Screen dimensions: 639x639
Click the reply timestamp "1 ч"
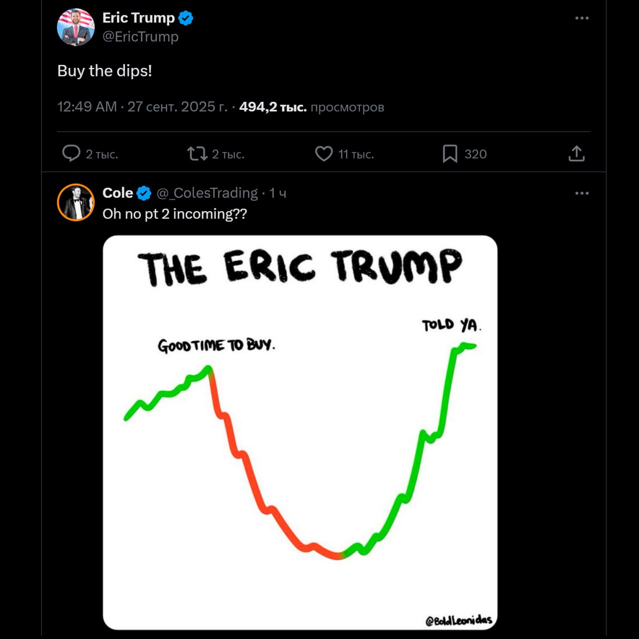click(278, 193)
